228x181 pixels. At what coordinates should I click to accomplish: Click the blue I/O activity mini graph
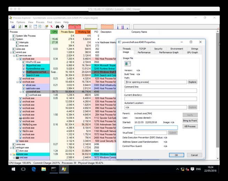123,27
